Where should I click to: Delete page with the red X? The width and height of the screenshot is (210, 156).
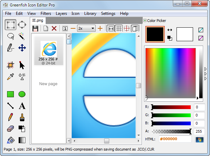point(54,28)
